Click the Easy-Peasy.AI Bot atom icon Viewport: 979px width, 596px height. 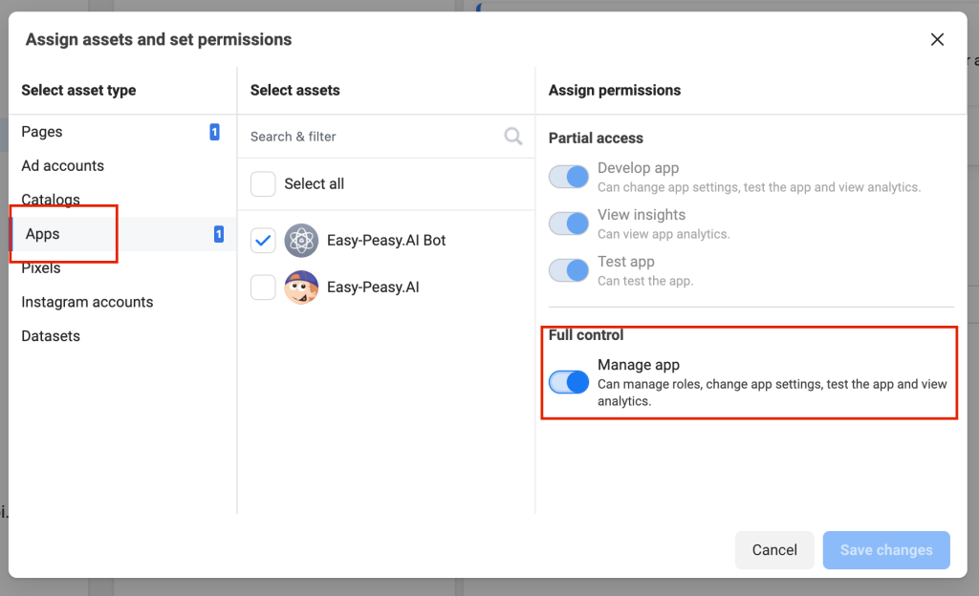pos(301,241)
